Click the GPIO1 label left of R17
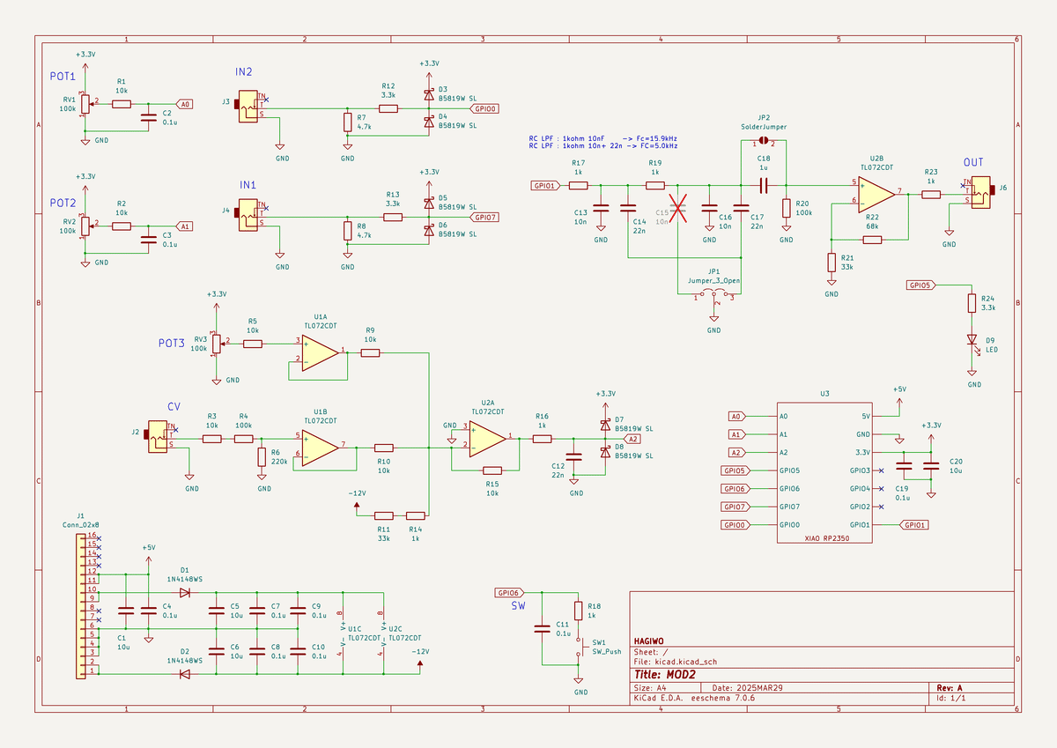Screen dimensions: 1057x748 click(544, 186)
